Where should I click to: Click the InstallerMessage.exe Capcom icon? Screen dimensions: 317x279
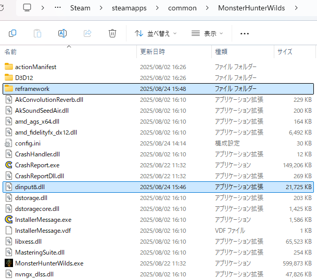point(9,219)
